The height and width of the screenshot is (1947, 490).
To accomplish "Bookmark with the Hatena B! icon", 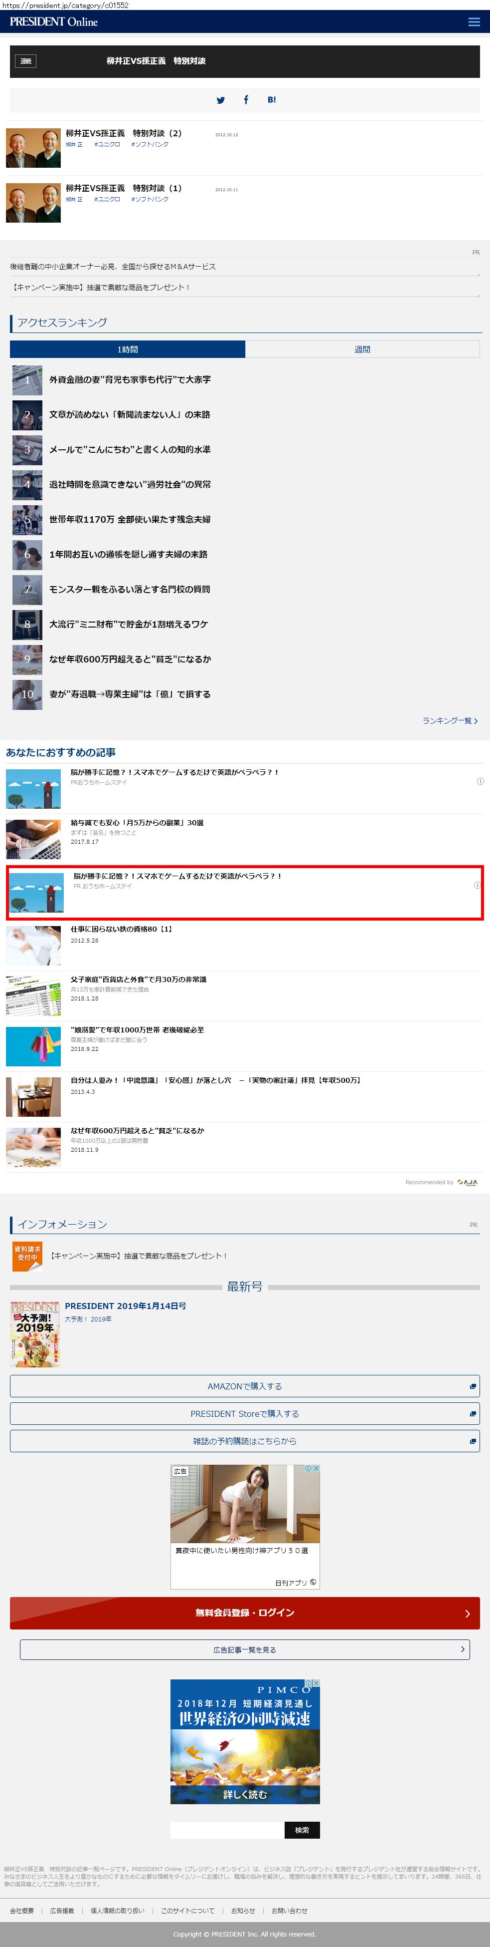I will click(x=272, y=100).
